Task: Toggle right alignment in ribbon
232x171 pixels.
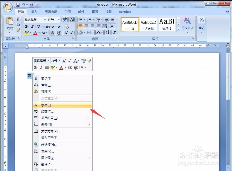Action: point(93,26)
